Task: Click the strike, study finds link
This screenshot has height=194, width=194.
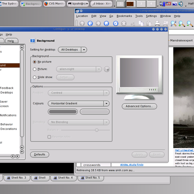Action: click(x=131, y=165)
